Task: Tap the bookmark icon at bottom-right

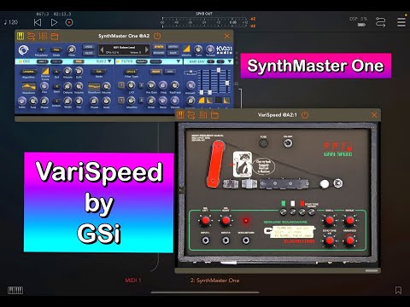Action: pyautogui.click(x=398, y=290)
